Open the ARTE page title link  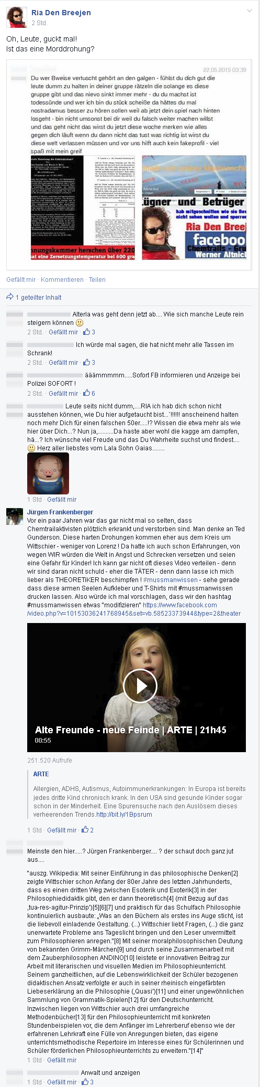pyautogui.click(x=41, y=774)
